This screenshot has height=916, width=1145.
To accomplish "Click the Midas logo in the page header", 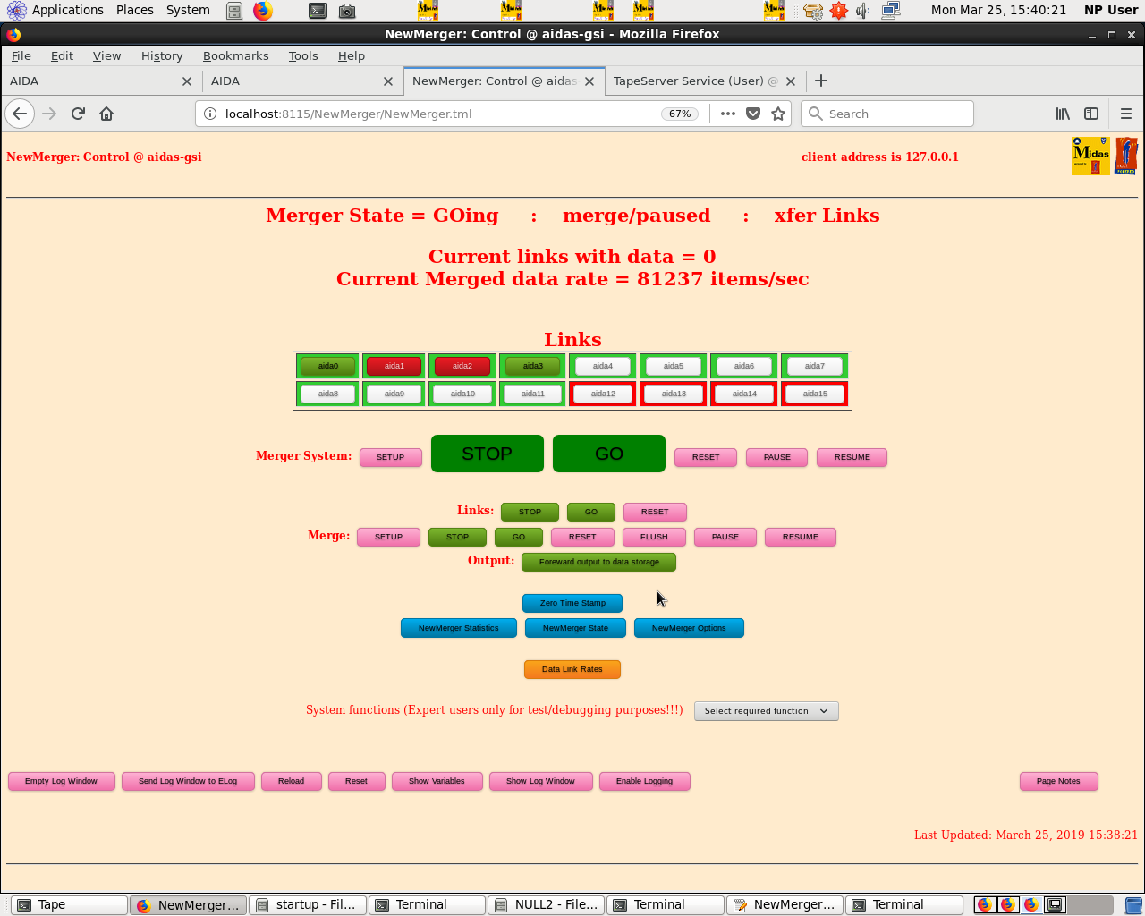I will (x=1090, y=156).
